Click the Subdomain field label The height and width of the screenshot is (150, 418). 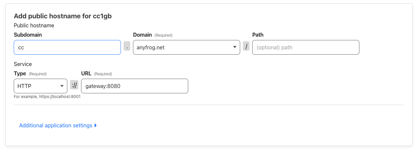[x=28, y=35]
